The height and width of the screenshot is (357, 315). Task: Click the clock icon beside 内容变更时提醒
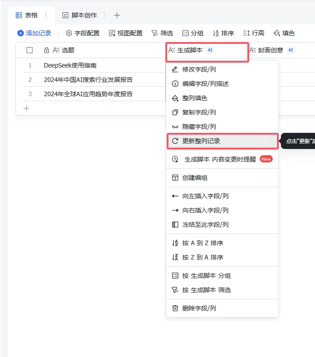coord(175,159)
